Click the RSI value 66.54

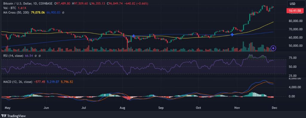pos(29,56)
